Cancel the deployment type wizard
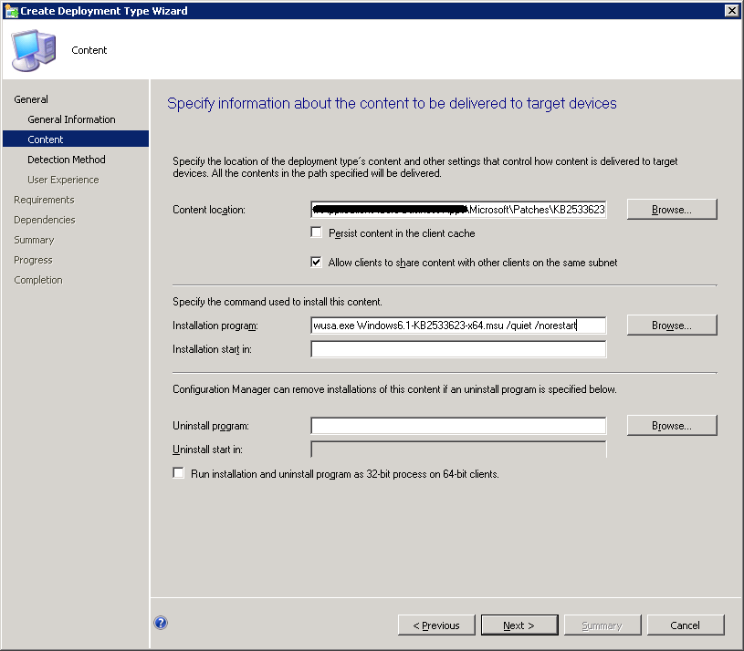Viewport: 744px width, 651px height. pyautogui.click(x=685, y=625)
